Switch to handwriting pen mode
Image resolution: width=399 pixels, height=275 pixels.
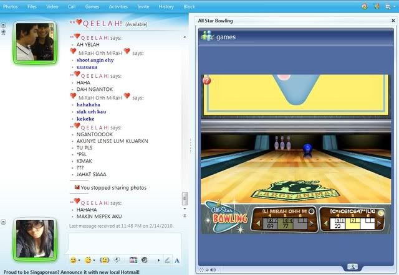pos(167,260)
